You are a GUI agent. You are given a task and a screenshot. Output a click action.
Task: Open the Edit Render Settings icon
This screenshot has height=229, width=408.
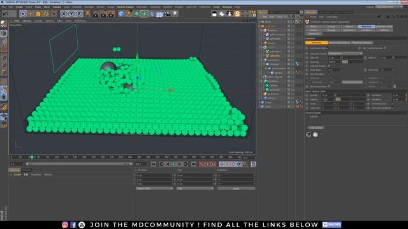pos(112,14)
